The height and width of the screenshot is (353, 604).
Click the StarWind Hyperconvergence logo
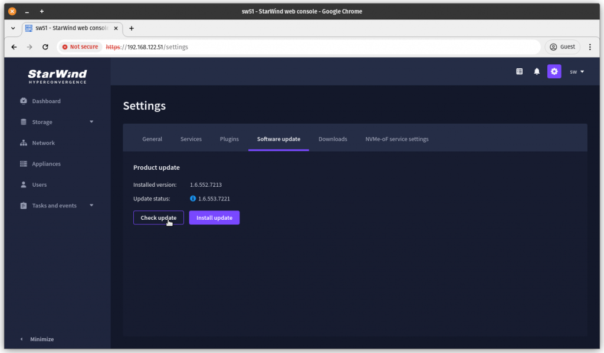pos(57,76)
